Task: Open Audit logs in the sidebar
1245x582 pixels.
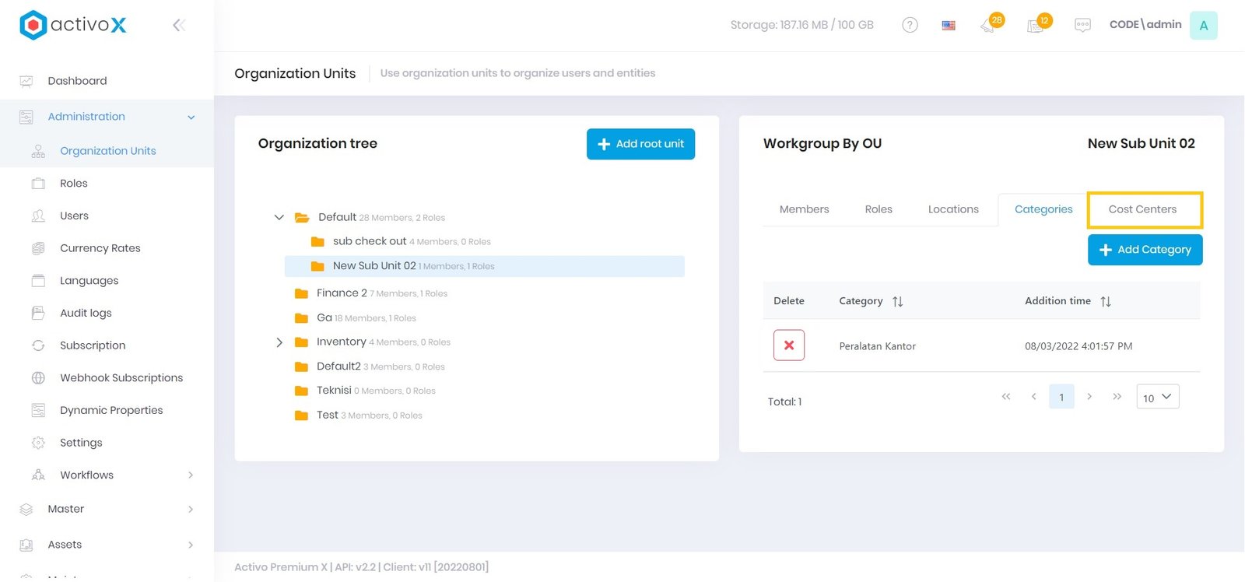Action: [86, 313]
